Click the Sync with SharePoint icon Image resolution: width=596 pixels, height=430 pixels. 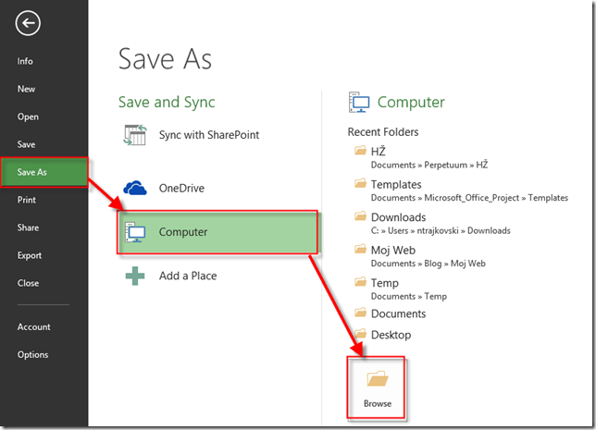[x=136, y=135]
